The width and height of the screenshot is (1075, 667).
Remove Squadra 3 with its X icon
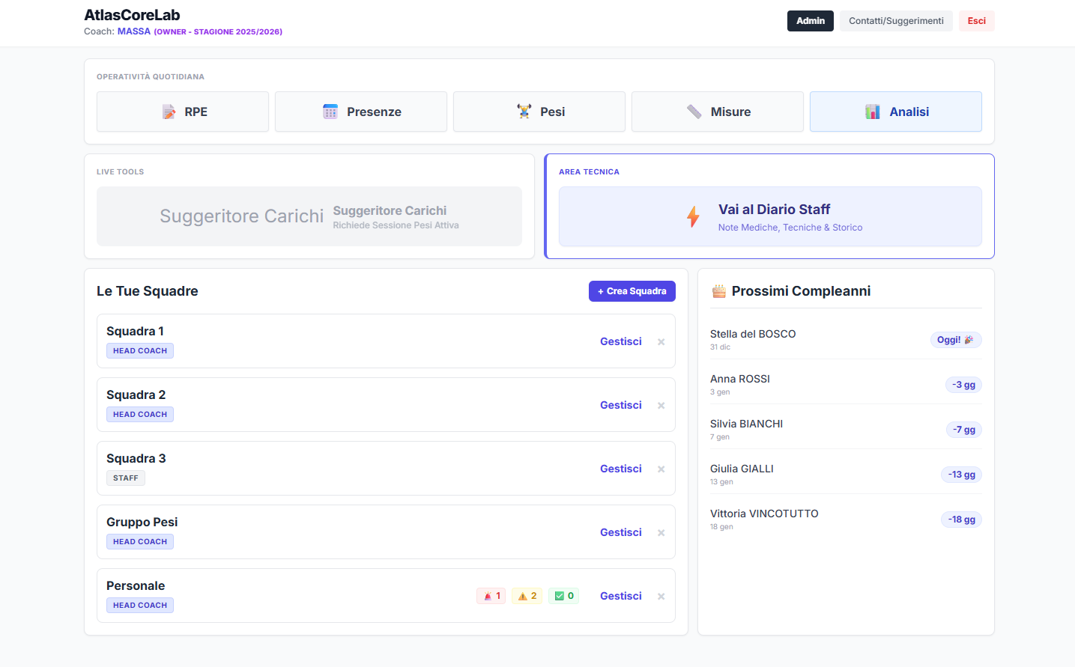(x=661, y=469)
